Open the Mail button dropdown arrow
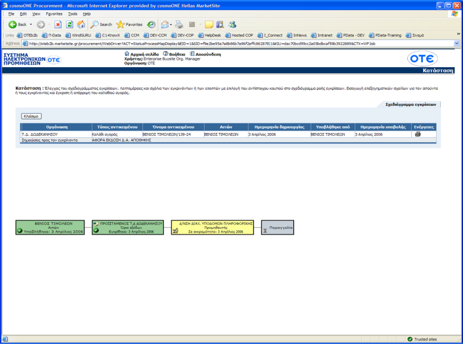Viewport: 463px width, 344px height. (x=171, y=25)
